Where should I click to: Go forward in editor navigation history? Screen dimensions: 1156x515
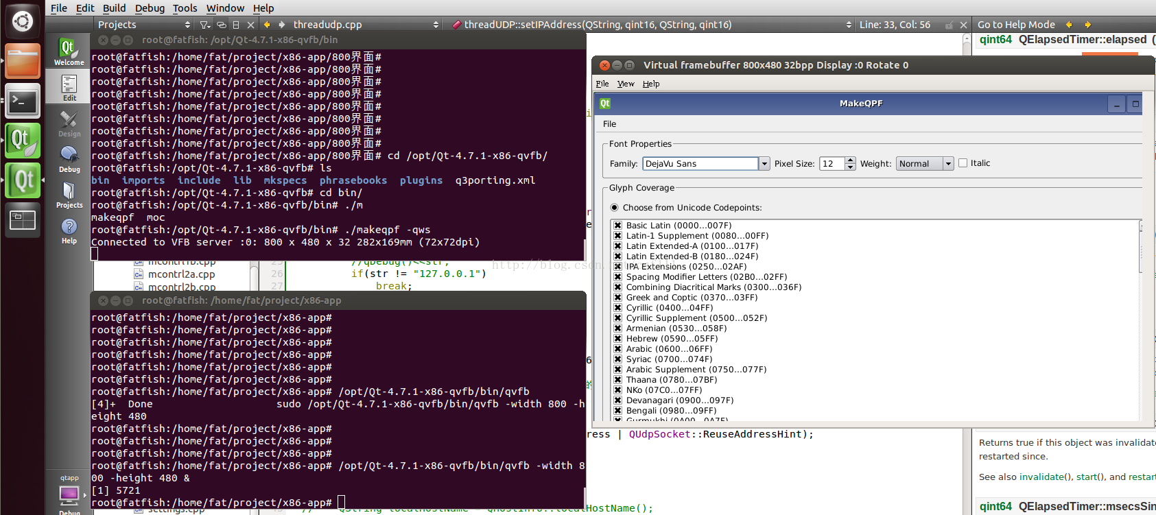click(282, 25)
